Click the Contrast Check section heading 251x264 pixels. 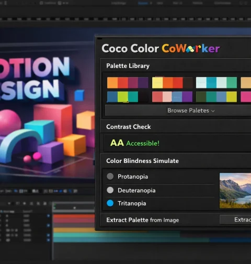(129, 127)
